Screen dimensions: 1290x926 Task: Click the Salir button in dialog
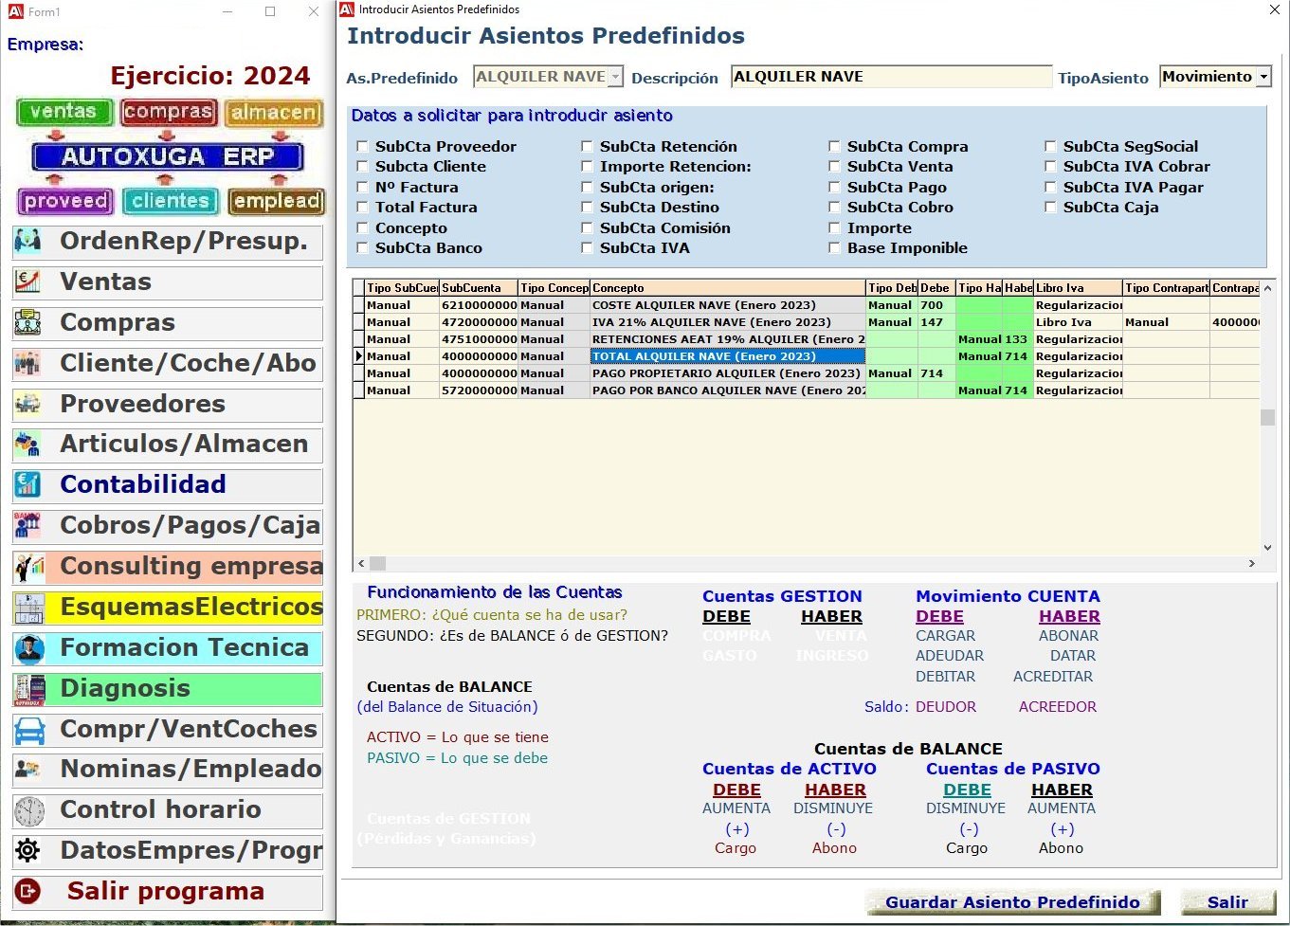tap(1227, 902)
